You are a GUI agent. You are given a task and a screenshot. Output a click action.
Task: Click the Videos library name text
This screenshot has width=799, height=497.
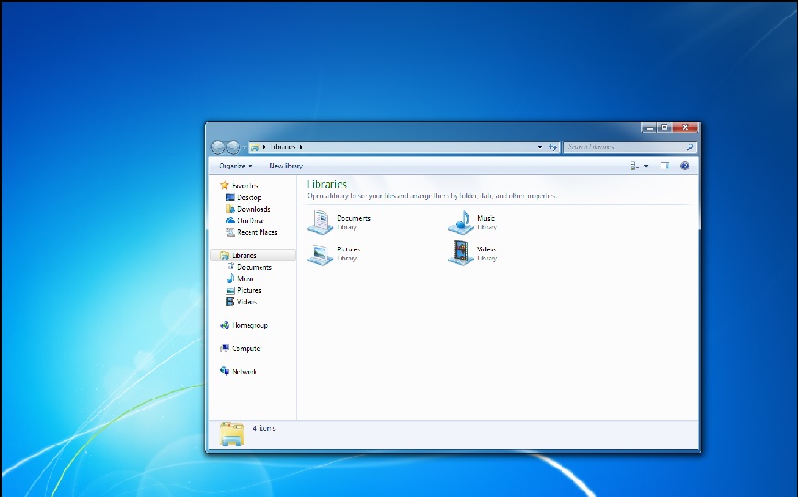pyautogui.click(x=487, y=249)
